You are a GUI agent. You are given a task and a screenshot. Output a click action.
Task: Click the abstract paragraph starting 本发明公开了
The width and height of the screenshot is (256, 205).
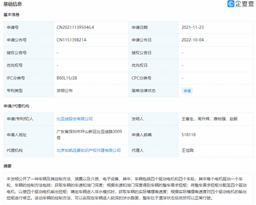point(127,188)
